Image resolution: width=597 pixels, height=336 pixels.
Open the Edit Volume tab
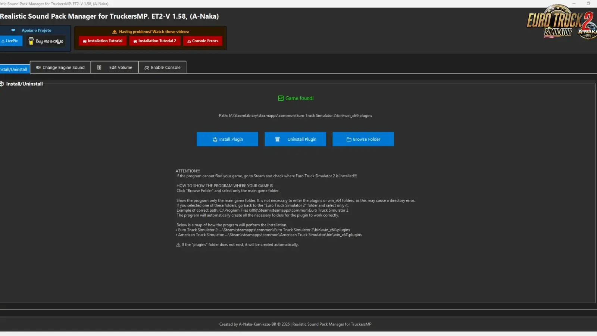115,68
